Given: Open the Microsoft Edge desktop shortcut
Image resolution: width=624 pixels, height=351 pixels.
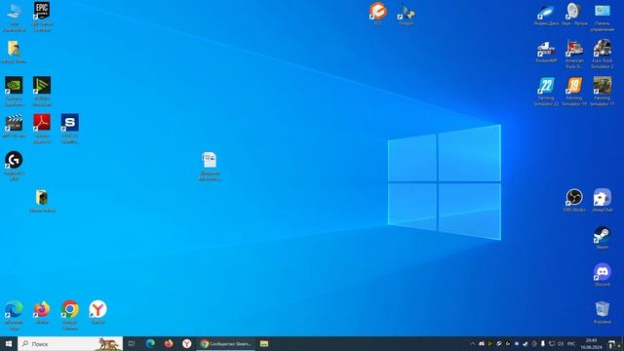Looking at the screenshot, I should tap(14, 315).
